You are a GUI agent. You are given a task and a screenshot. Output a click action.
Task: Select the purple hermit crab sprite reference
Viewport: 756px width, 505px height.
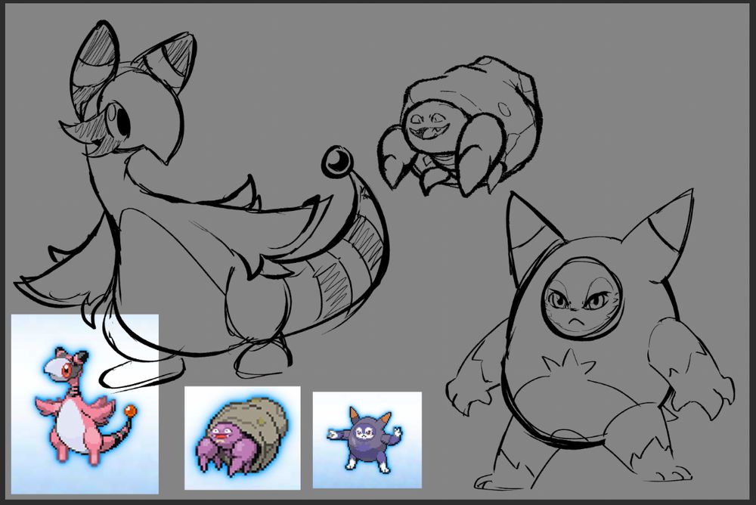coord(242,438)
